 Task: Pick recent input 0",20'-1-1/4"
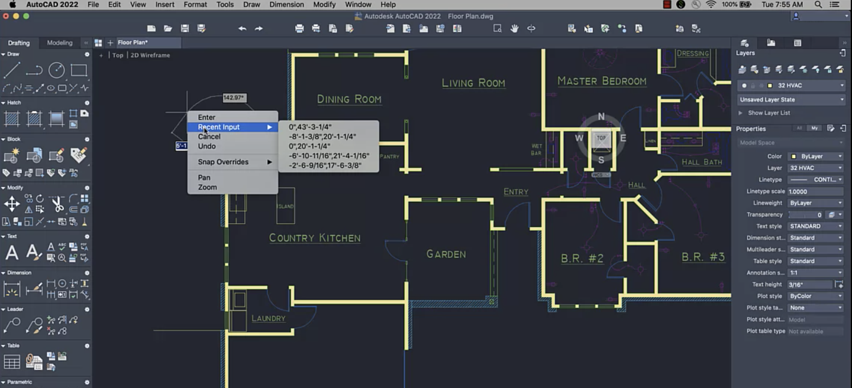coord(309,146)
